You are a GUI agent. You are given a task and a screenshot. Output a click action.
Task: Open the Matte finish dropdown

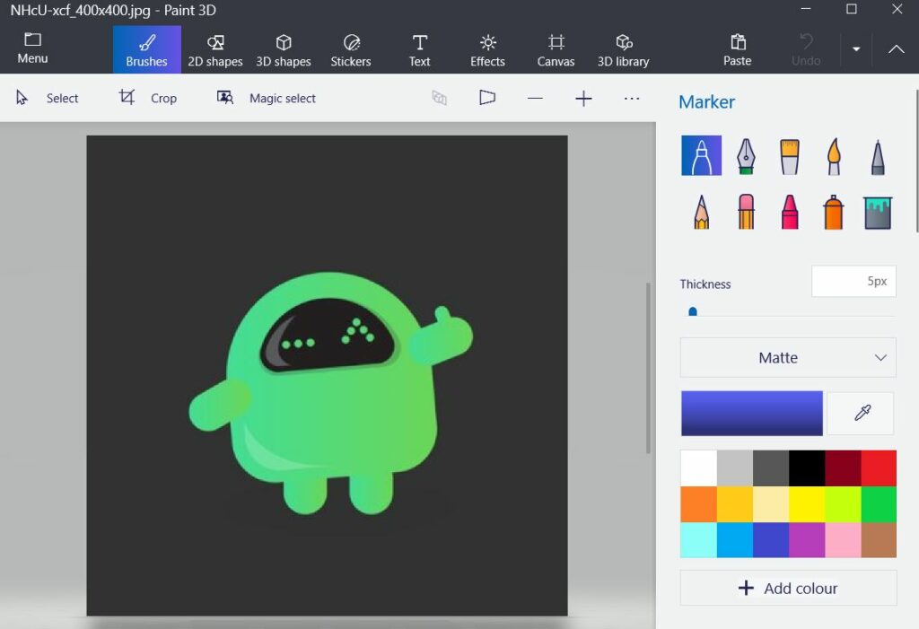pos(787,357)
